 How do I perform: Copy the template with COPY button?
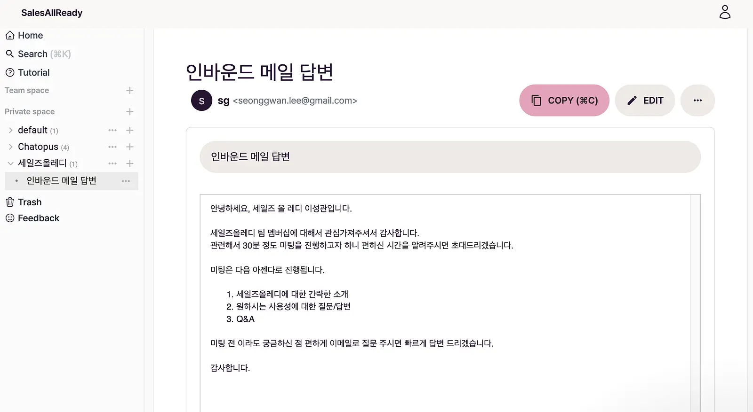pyautogui.click(x=564, y=100)
